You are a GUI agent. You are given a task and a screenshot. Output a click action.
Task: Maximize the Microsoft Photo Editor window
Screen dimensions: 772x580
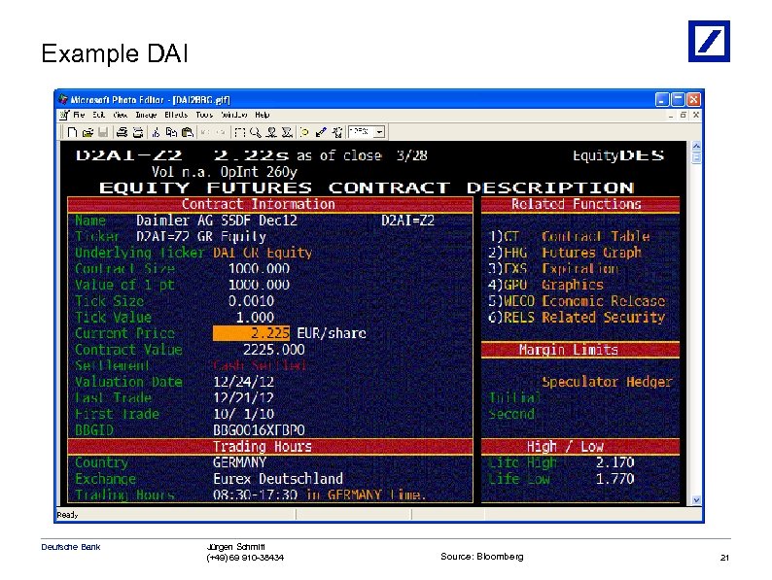678,100
